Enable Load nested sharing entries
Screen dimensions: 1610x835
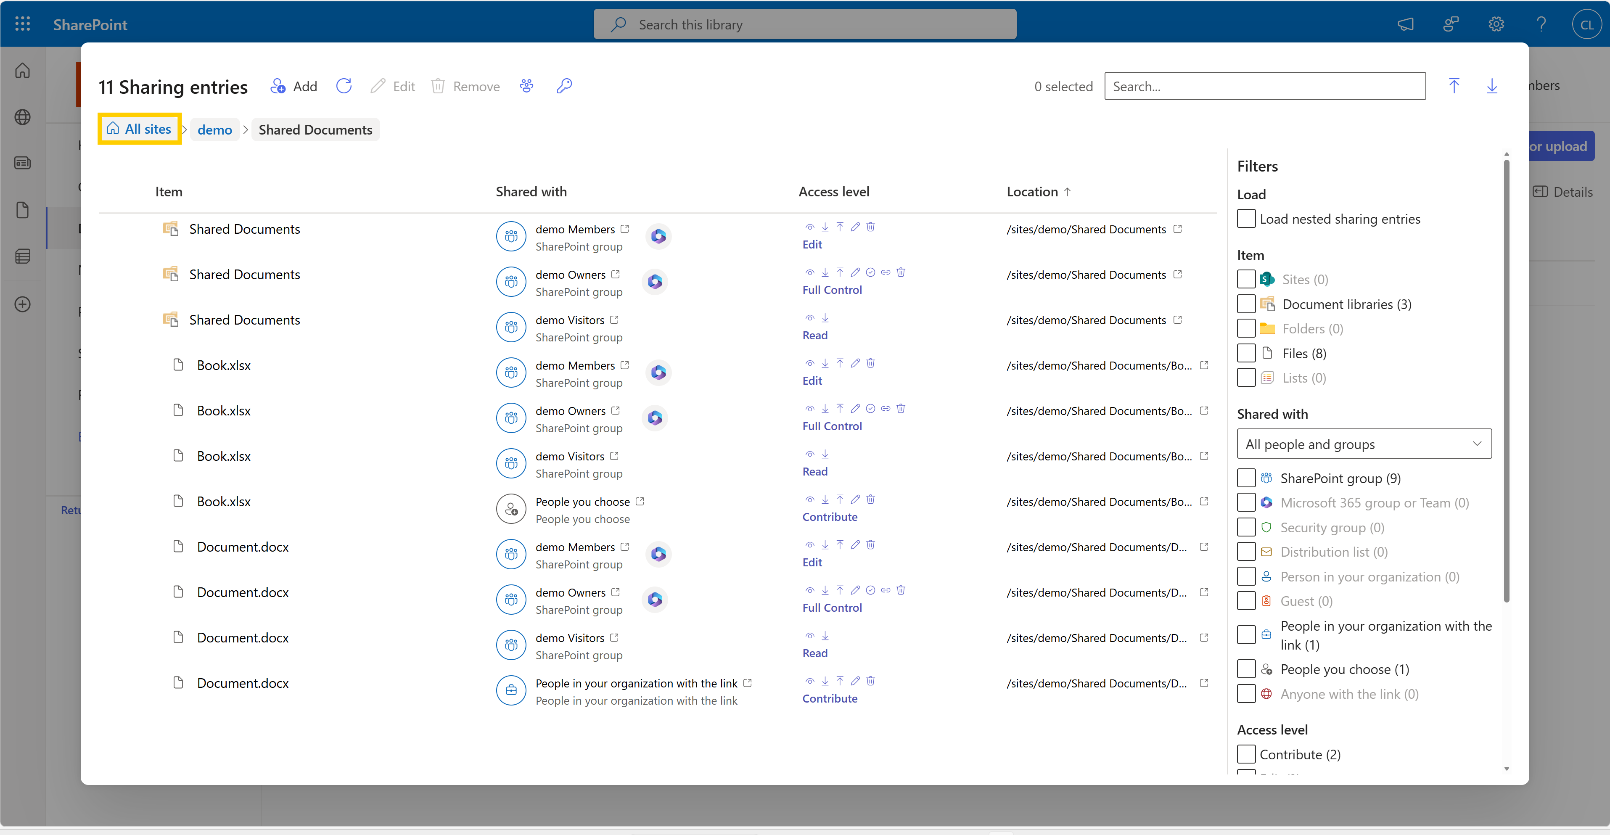pyautogui.click(x=1247, y=218)
